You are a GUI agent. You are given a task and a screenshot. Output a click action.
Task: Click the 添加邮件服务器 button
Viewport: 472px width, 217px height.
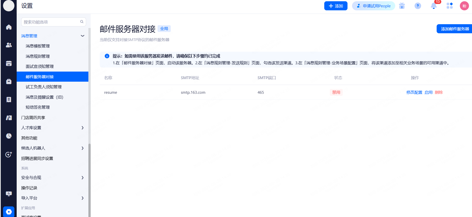[x=455, y=29]
